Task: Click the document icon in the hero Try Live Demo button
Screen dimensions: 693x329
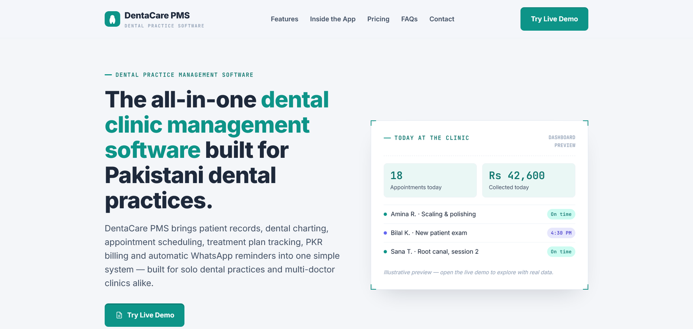Action: coord(119,315)
